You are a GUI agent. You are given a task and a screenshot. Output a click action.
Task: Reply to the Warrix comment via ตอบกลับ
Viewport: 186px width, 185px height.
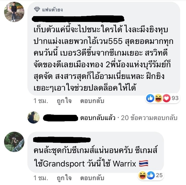click(x=92, y=178)
